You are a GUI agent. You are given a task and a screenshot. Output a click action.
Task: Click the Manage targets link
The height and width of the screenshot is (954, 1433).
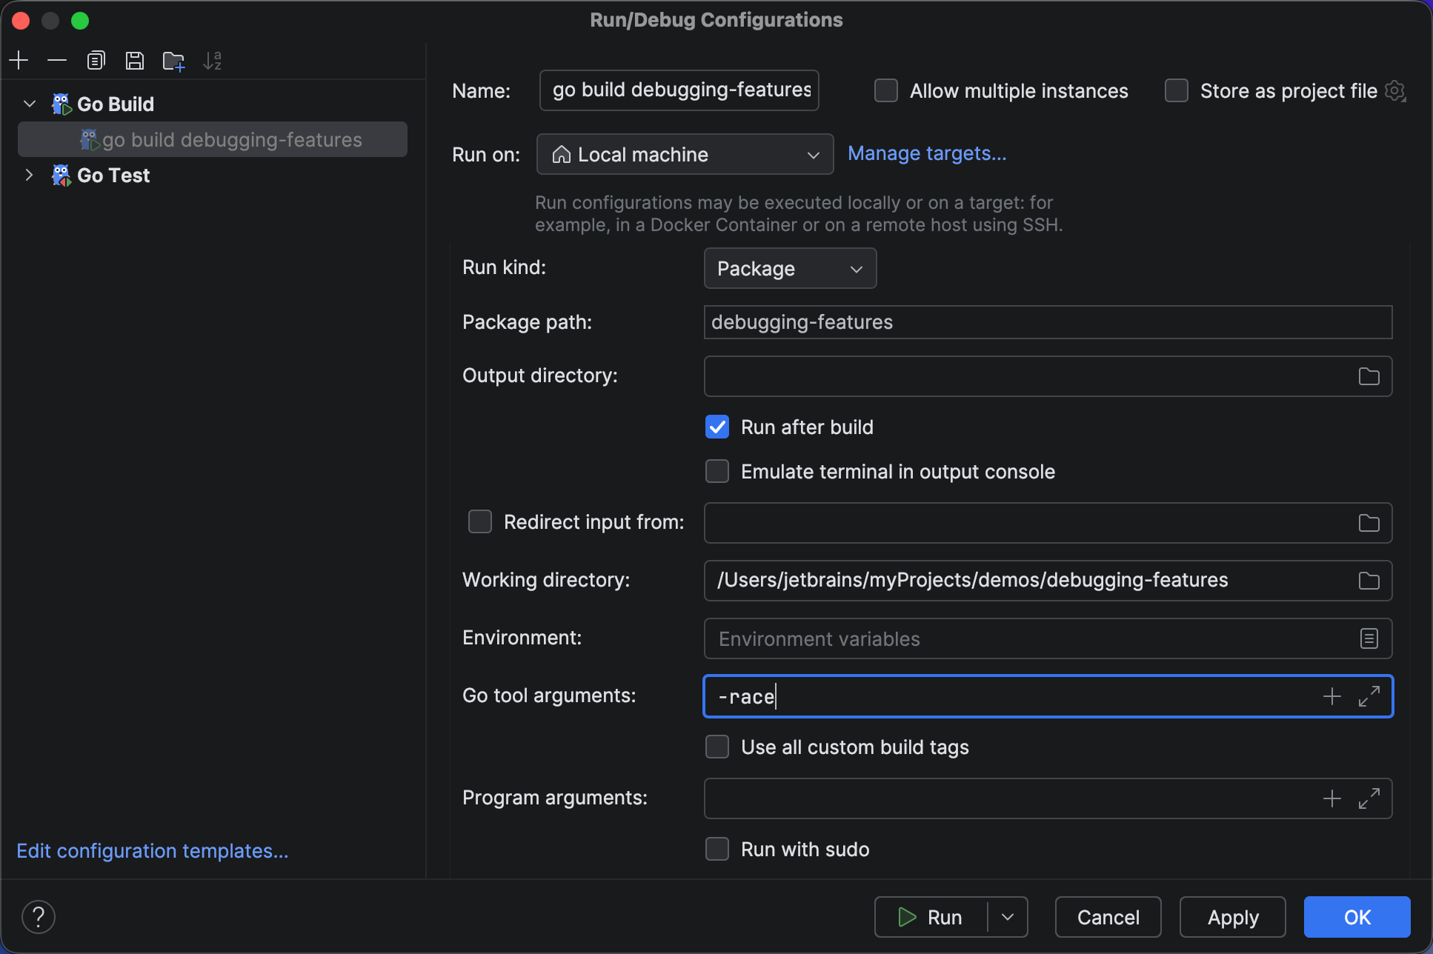pos(927,153)
